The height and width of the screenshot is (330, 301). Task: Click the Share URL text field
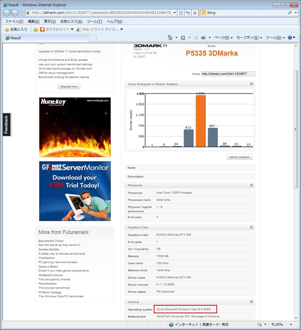228,74
